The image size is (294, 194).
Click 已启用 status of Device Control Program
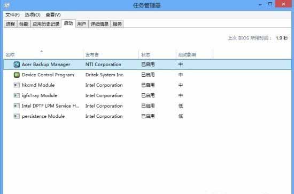point(148,75)
